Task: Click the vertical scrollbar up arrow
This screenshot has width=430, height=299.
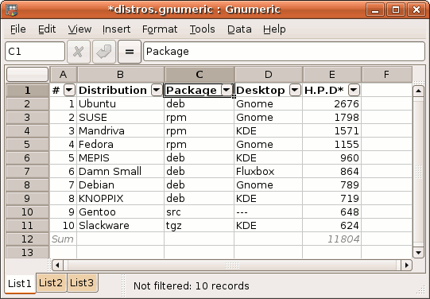Action: click(x=419, y=91)
